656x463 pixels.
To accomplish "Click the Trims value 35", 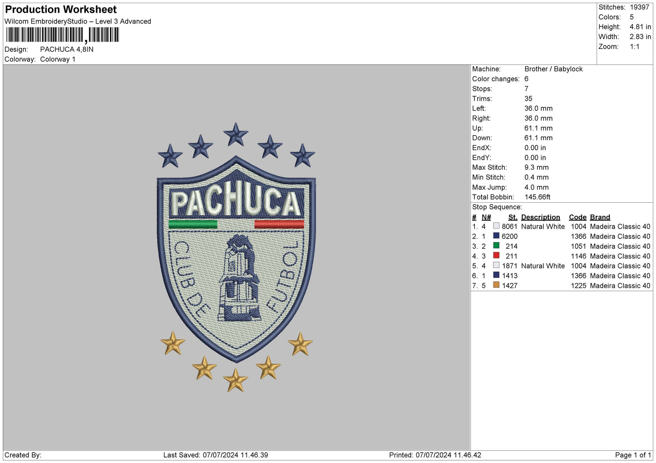I will pos(528,99).
